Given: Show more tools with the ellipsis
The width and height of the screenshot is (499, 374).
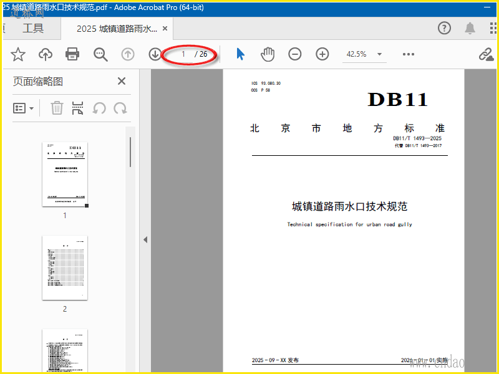Looking at the screenshot, I should pyautogui.click(x=409, y=54).
